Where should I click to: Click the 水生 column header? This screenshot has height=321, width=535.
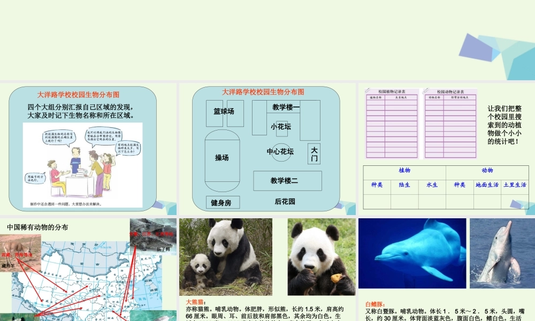point(432,185)
